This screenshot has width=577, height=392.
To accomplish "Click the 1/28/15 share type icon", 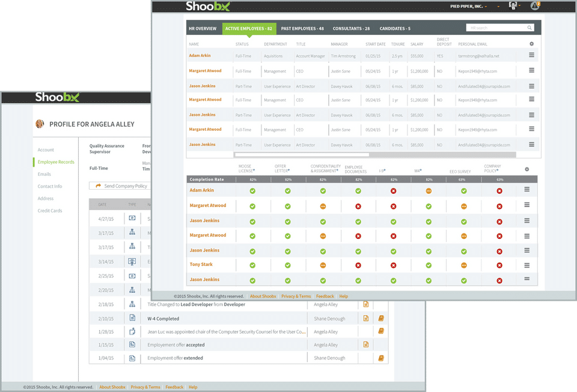I will [132, 331].
